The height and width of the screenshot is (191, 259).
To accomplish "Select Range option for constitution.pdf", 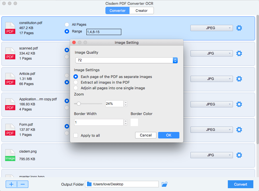I will point(67,31).
